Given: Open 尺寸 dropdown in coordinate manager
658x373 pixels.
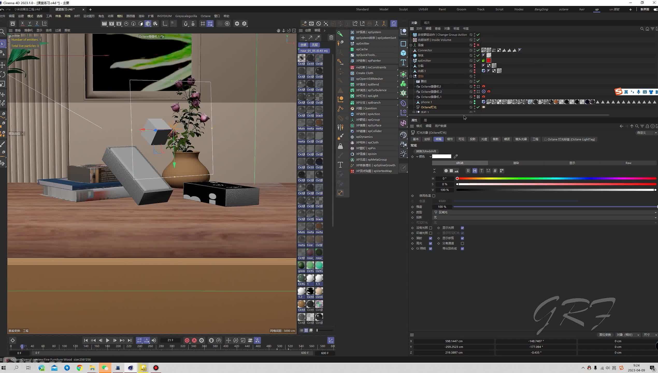Looking at the screenshot, I should [650, 335].
